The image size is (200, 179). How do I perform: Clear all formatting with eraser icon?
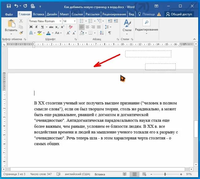coord(71,27)
